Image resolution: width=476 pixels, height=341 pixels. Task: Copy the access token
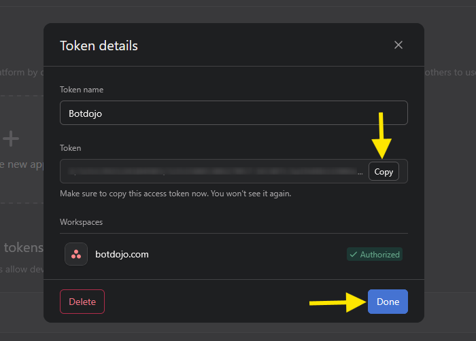[384, 172]
